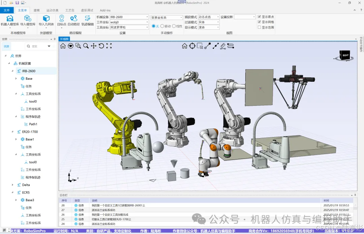The image size is (364, 234).
Task: Select the ruler measure tool
Action: tap(223, 46)
